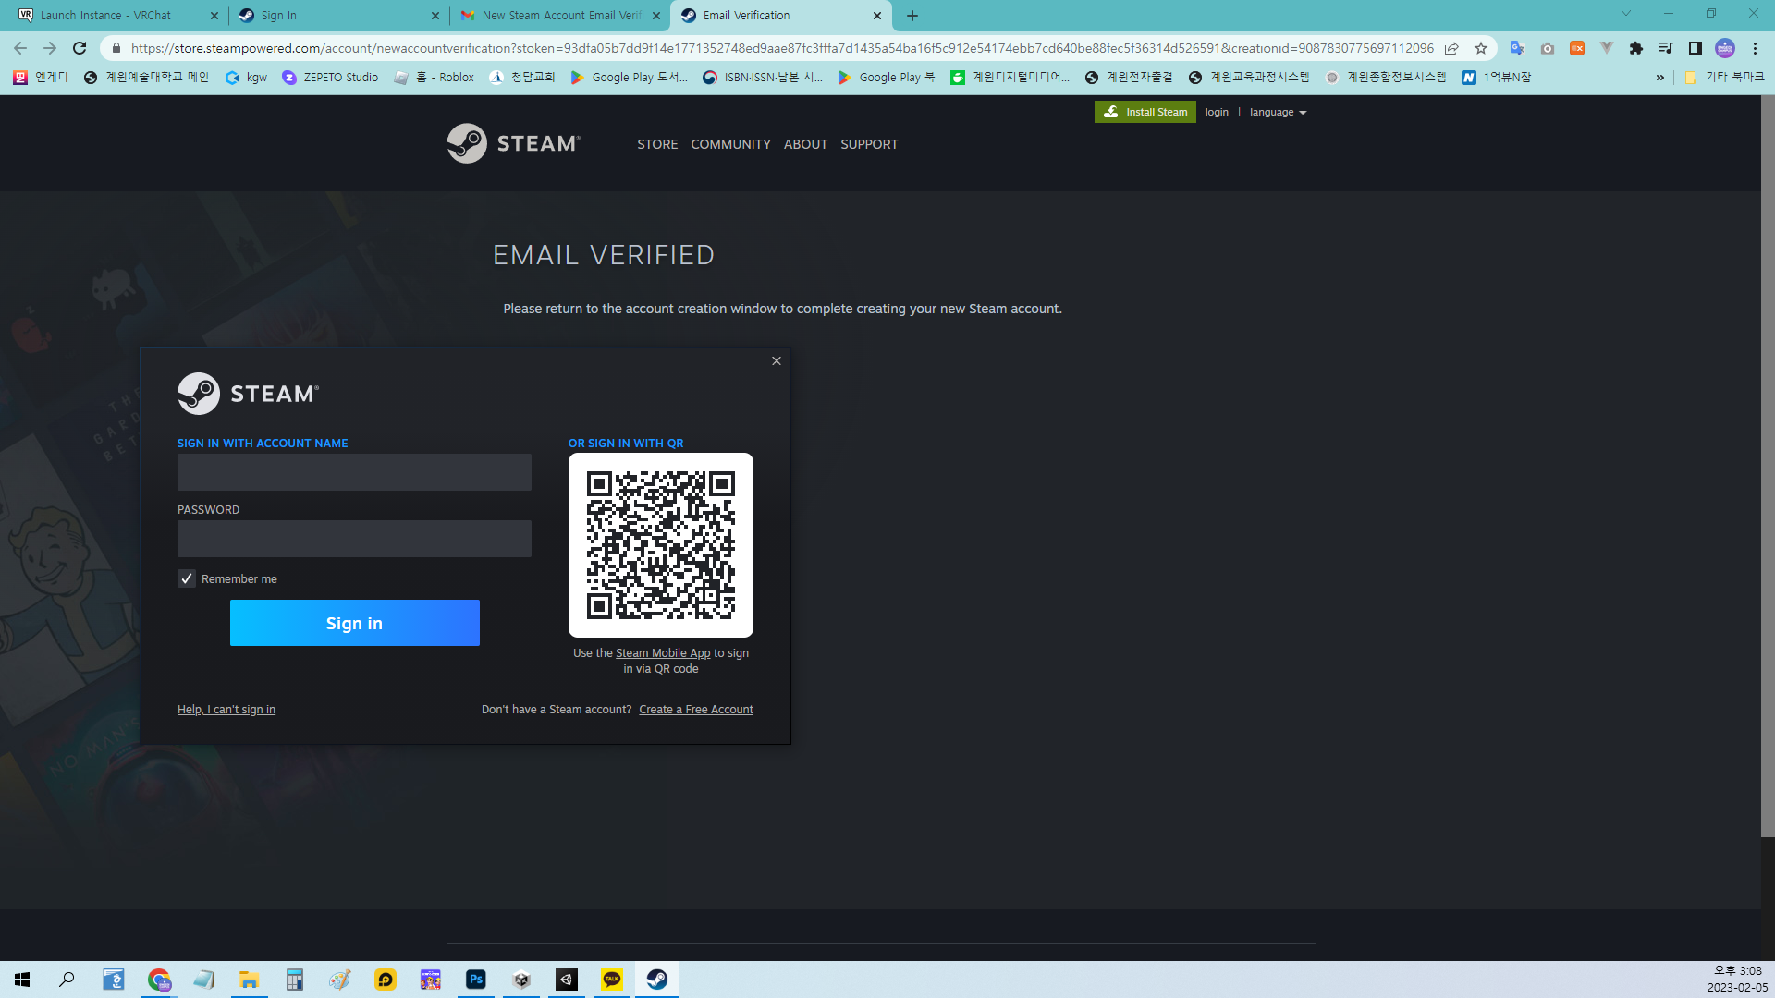Open KakaoTalk from the taskbar
Viewport: 1775px width, 998px height.
tap(612, 980)
